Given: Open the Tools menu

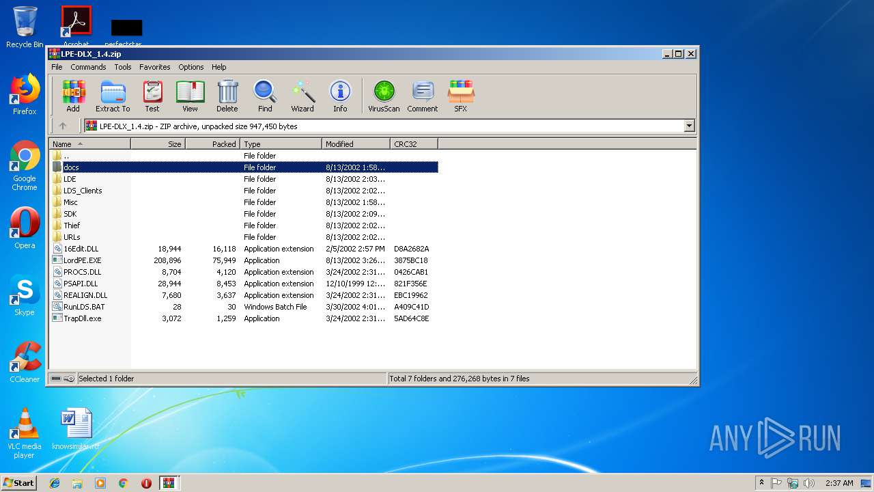Looking at the screenshot, I should pos(123,67).
